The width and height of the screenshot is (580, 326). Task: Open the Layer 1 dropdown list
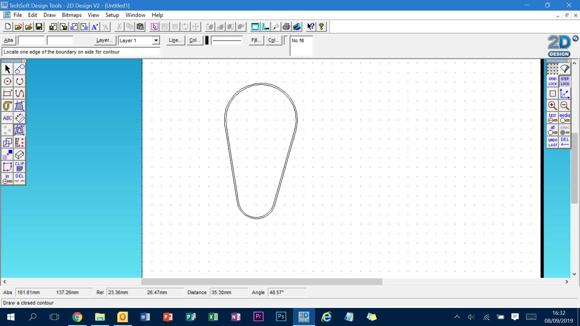[156, 40]
